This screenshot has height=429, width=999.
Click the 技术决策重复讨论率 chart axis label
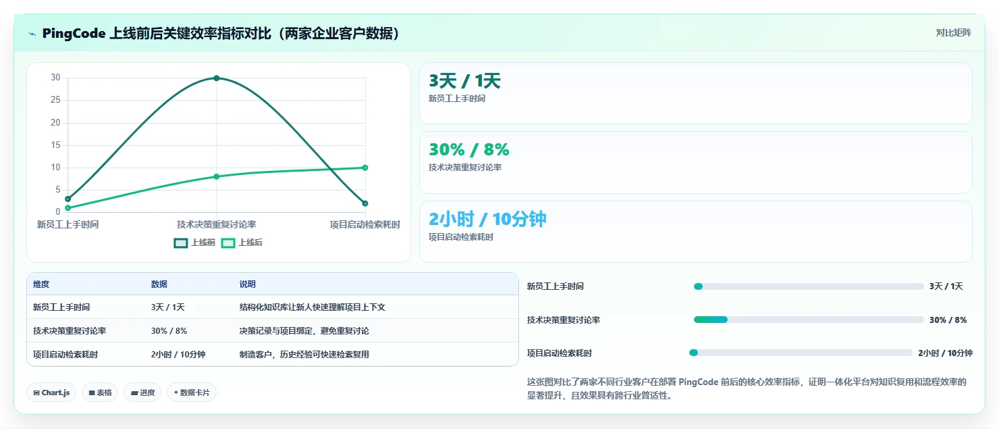point(217,224)
